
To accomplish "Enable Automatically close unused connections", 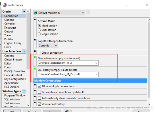I will pos(39,98).
